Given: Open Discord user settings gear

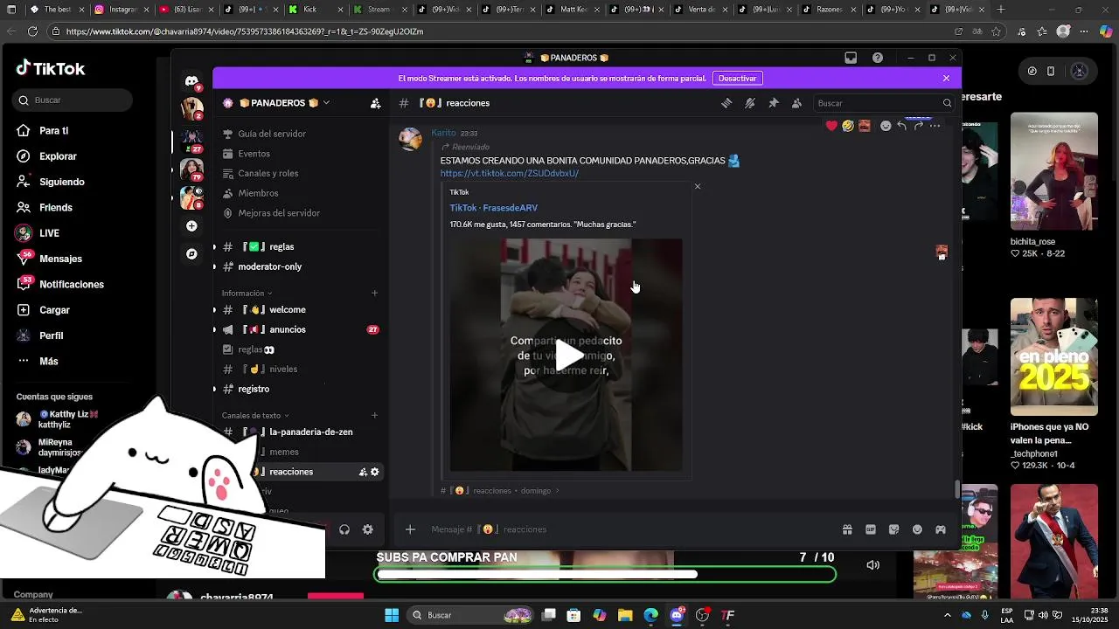Looking at the screenshot, I should pyautogui.click(x=368, y=529).
